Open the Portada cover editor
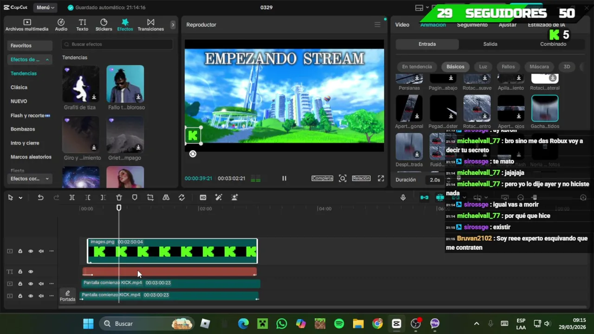594x334 pixels. [x=67, y=295]
